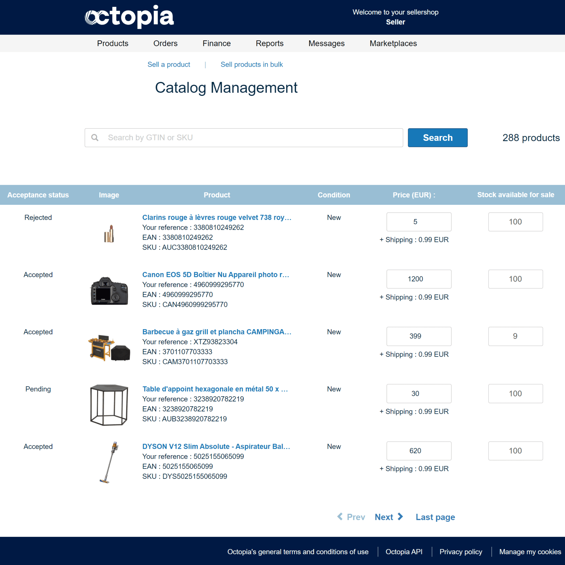Image resolution: width=565 pixels, height=565 pixels.
Task: Focus the Search by GTIN or SKU field
Action: tap(244, 137)
